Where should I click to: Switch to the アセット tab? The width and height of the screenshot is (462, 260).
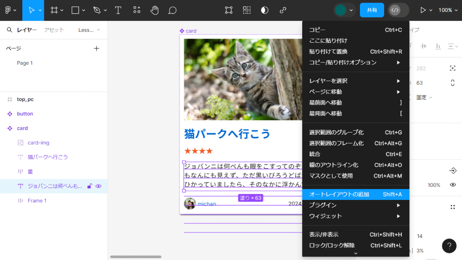(x=54, y=30)
